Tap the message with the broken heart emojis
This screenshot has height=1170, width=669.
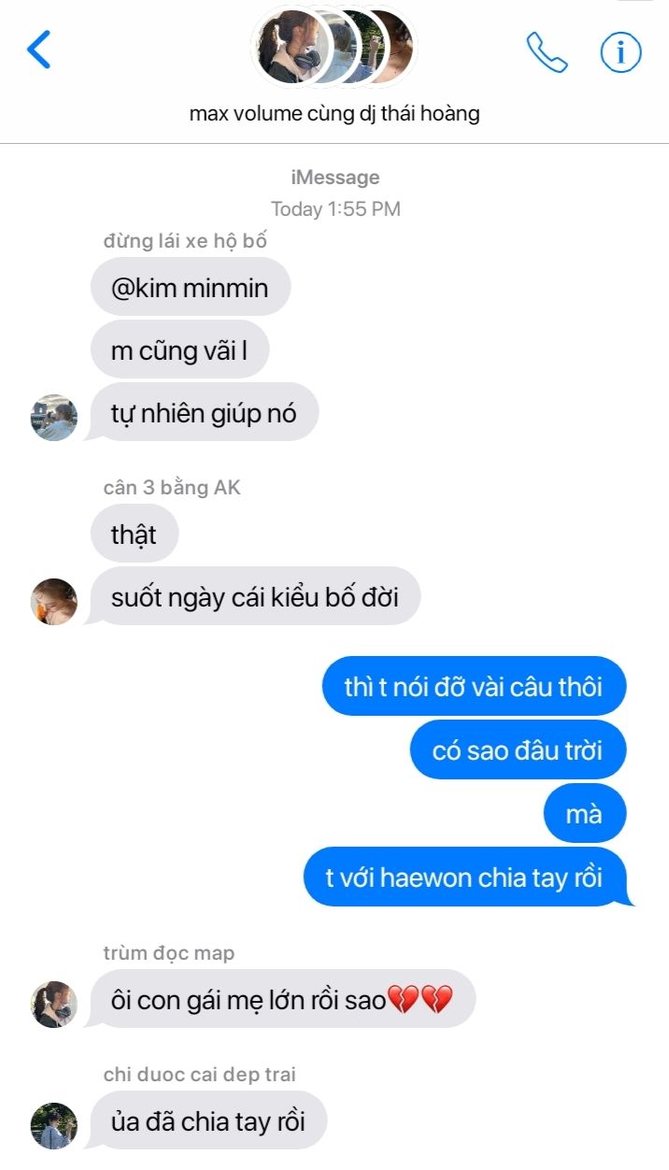coord(280,1000)
